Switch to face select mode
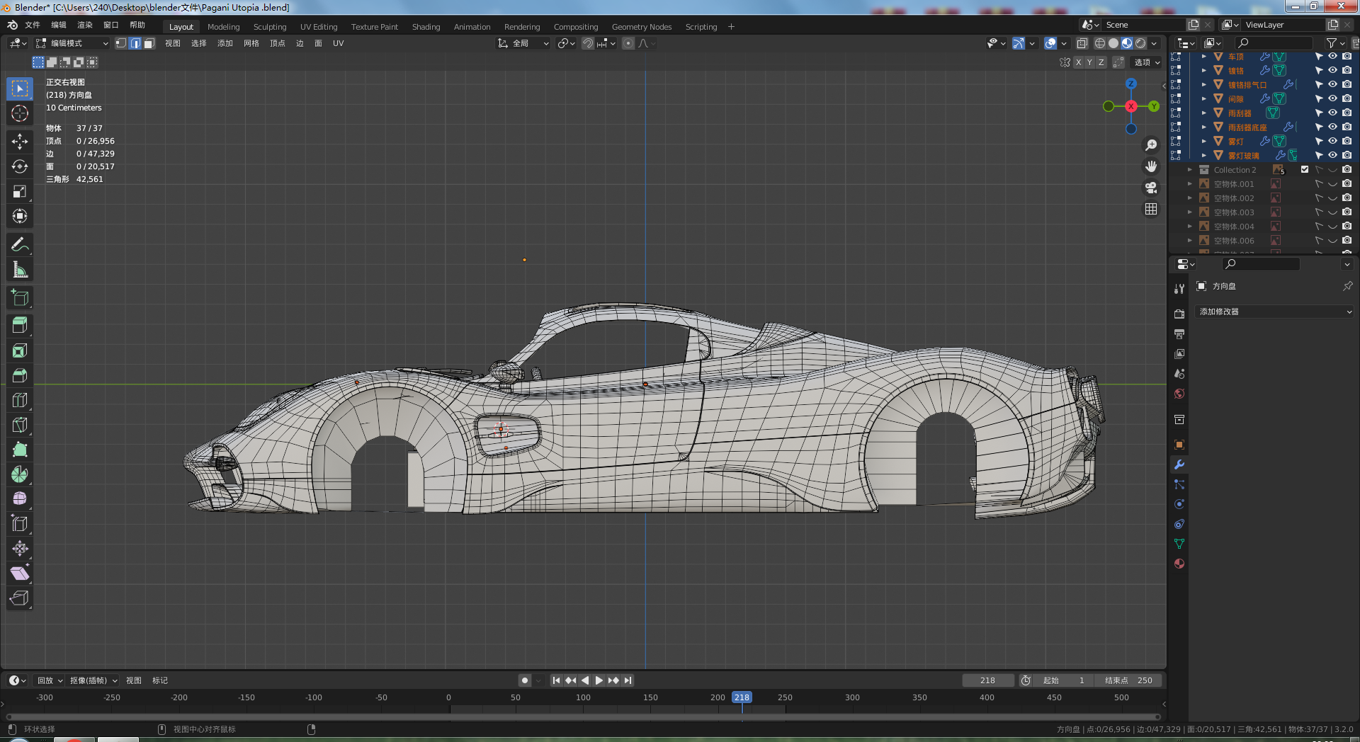The width and height of the screenshot is (1360, 742). click(149, 43)
